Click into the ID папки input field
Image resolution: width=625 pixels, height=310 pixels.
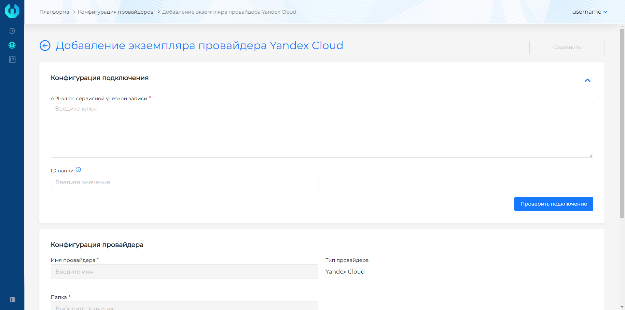(184, 182)
